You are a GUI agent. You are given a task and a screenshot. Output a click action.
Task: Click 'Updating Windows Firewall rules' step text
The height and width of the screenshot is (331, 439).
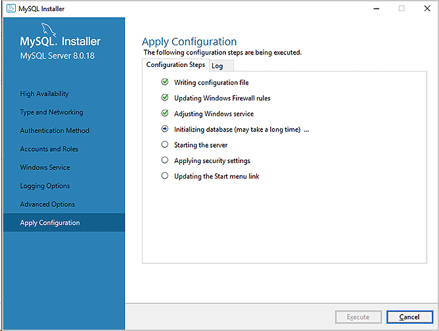tap(222, 99)
